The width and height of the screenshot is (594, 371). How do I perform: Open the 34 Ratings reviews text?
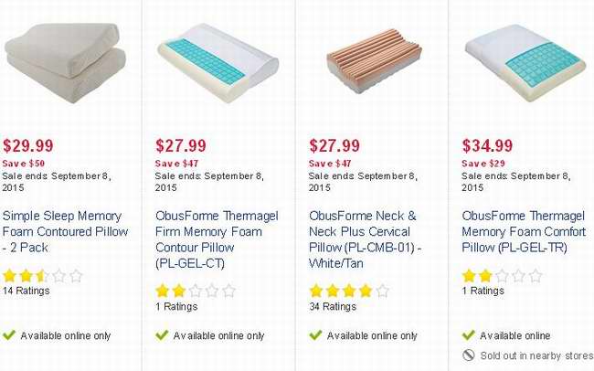point(333,306)
